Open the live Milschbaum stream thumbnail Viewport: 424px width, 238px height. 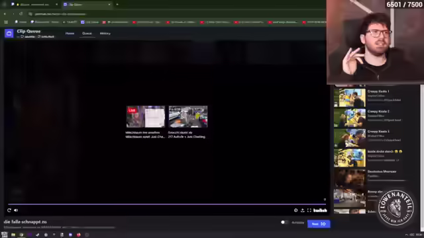click(146, 116)
